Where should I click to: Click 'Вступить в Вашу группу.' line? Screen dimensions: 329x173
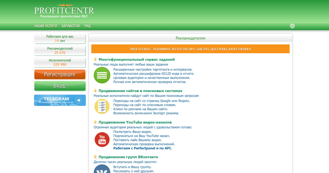tap(132, 167)
